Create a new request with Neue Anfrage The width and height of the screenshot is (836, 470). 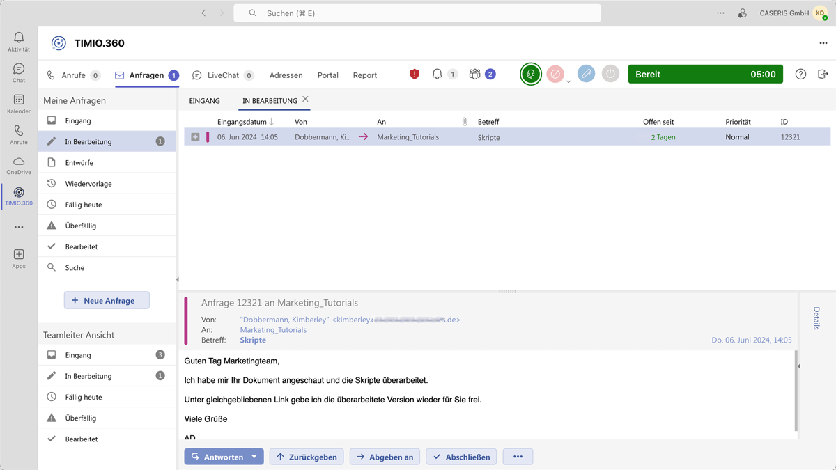click(x=107, y=301)
